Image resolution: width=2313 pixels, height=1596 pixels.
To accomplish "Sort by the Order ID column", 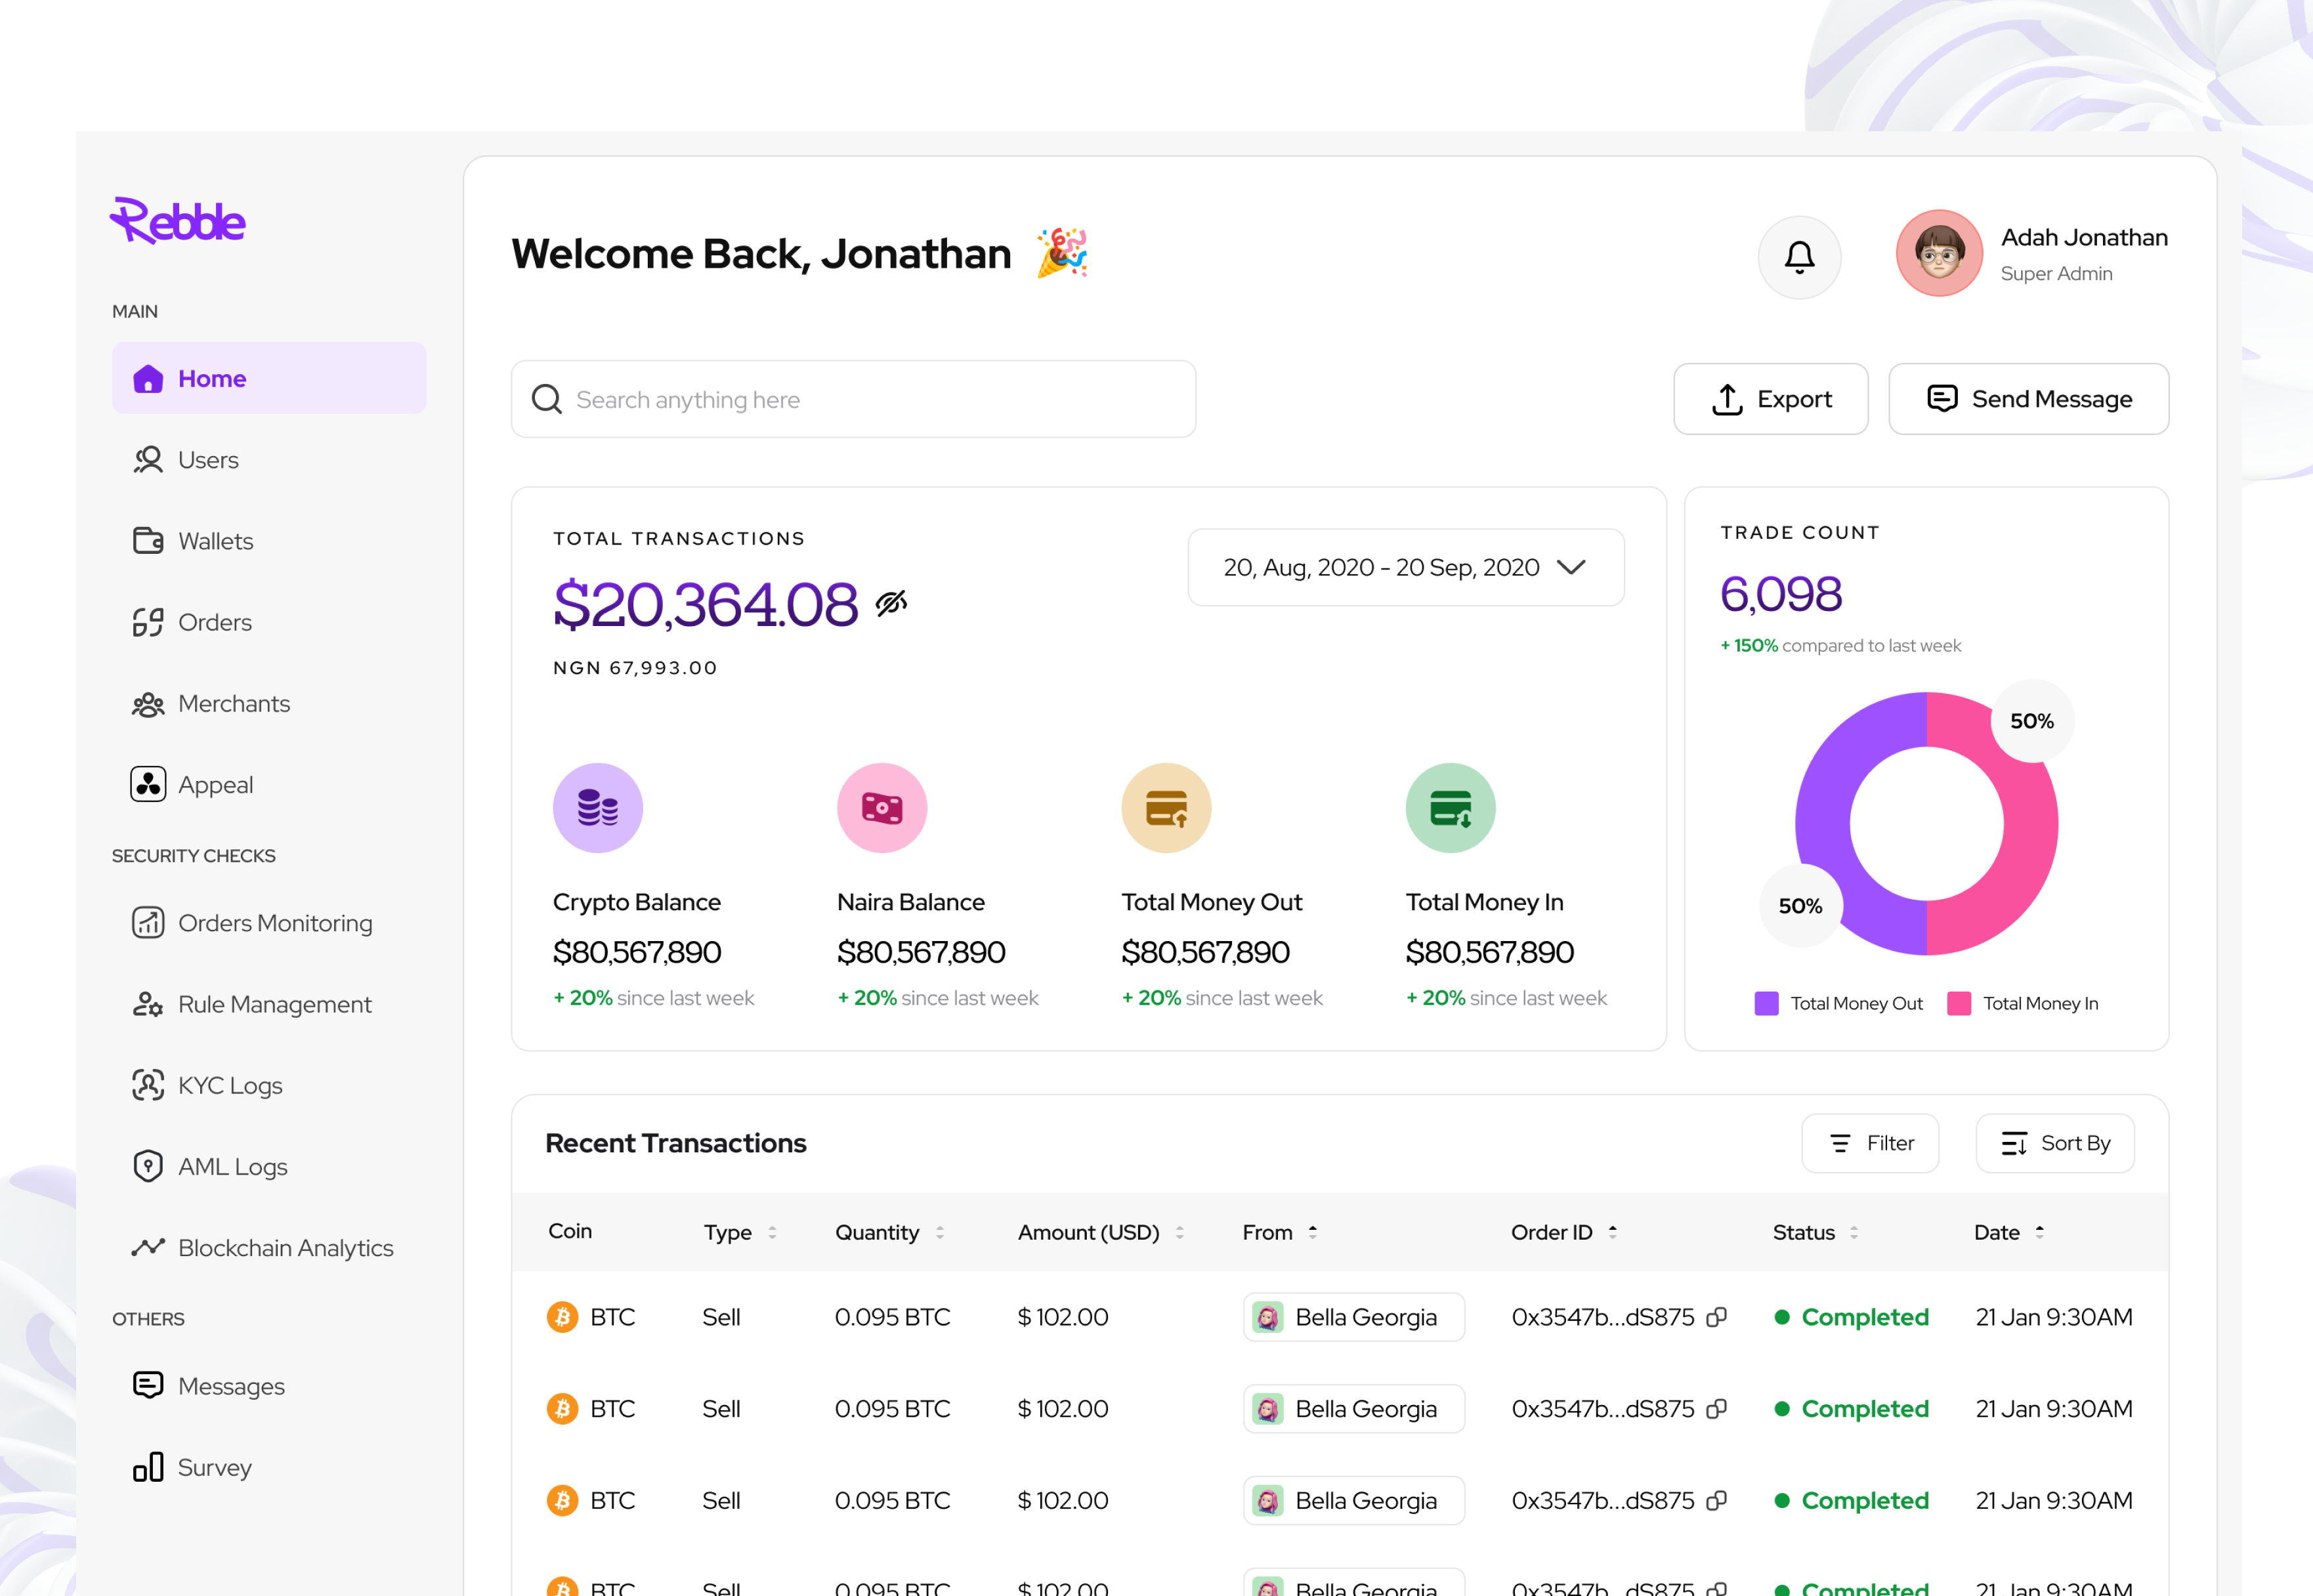I will (x=1613, y=1233).
